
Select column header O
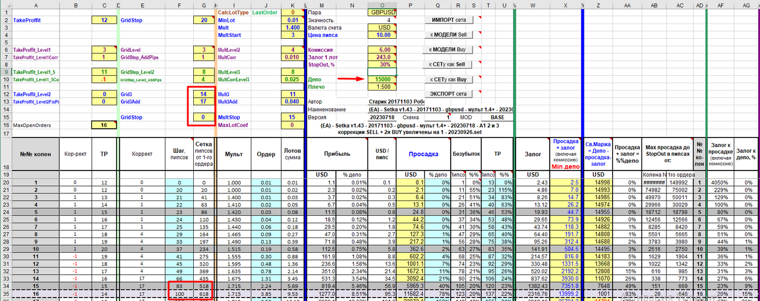(382, 5)
